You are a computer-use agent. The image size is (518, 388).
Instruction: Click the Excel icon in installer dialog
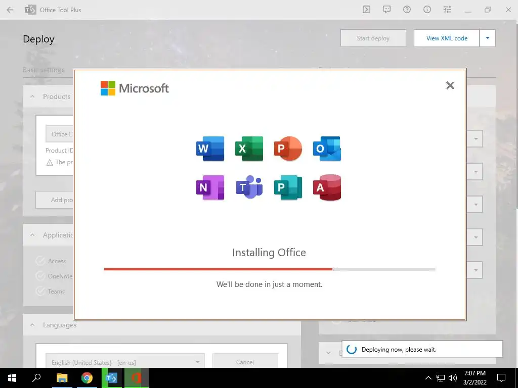pos(249,149)
